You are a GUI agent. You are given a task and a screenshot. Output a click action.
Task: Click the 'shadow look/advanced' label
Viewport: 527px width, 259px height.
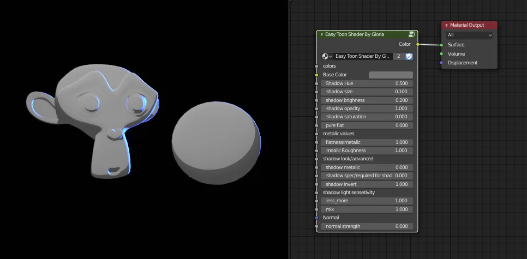(348, 159)
